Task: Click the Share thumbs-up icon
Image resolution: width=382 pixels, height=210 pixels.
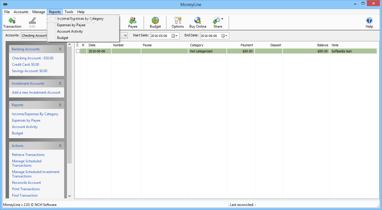Action: [x=216, y=20]
